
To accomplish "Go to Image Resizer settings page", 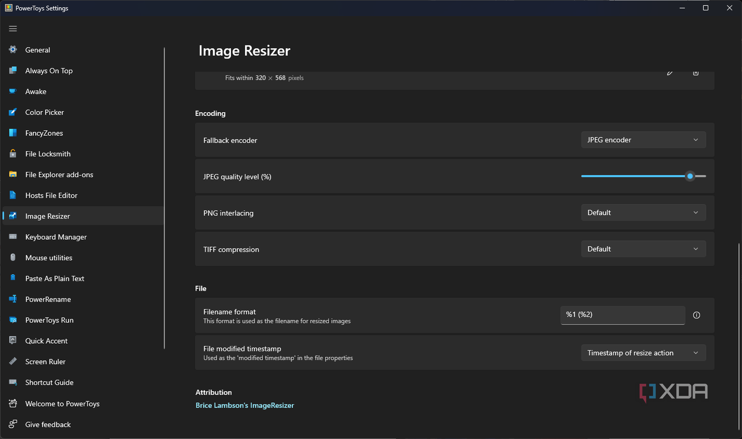I will (83, 216).
